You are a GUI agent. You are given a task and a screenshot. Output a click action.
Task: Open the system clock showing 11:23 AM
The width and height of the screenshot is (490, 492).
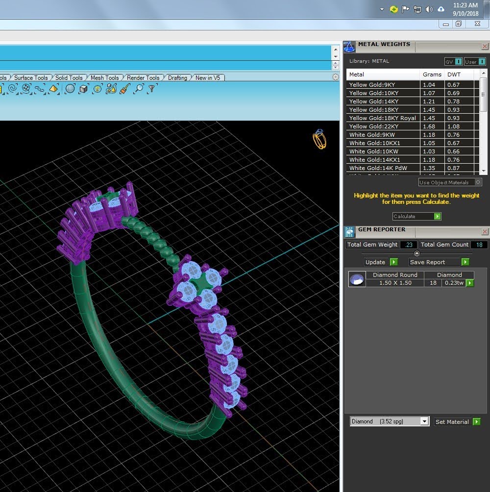point(465,9)
